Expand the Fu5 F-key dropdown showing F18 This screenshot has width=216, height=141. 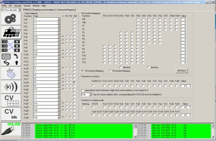coord(59,37)
